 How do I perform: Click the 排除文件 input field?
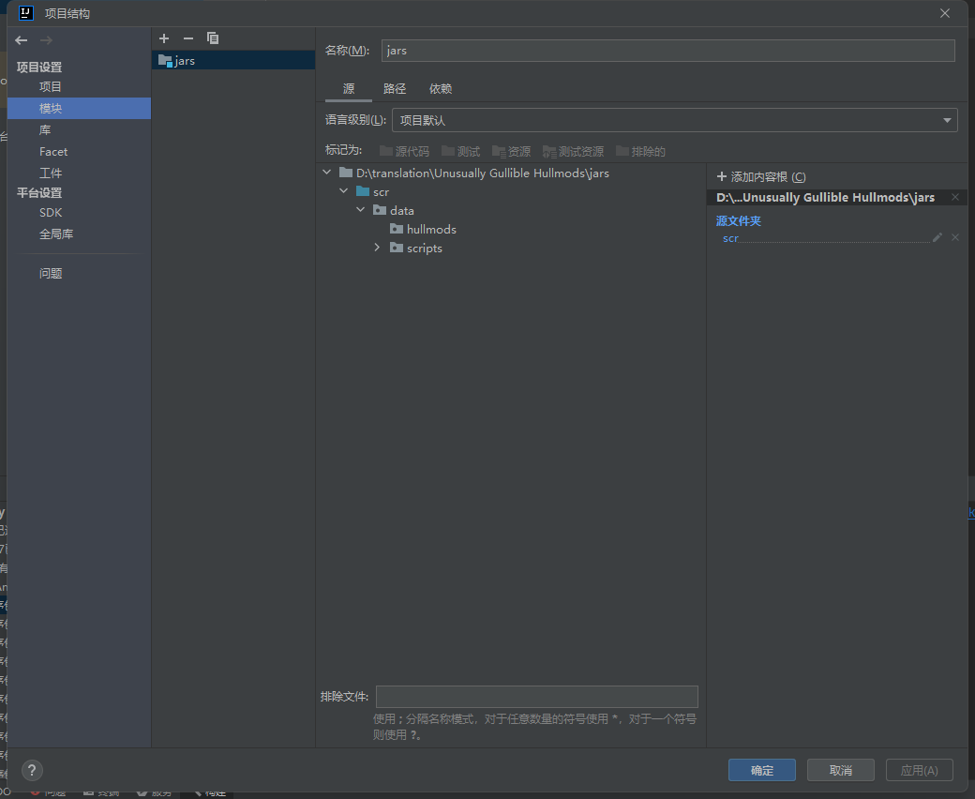point(536,696)
